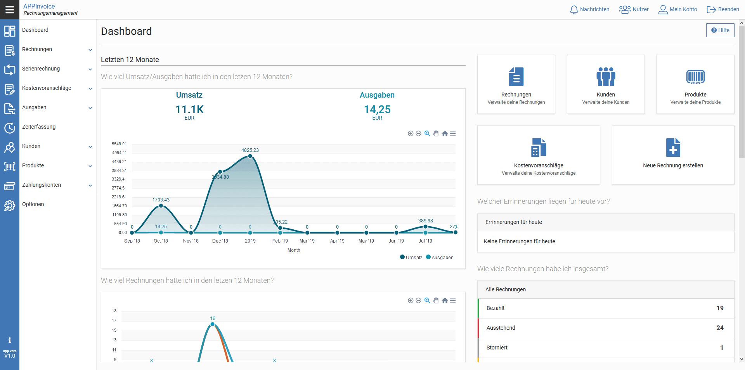Open the Rechnungen count chart menu
Image resolution: width=745 pixels, height=370 pixels.
click(452, 300)
